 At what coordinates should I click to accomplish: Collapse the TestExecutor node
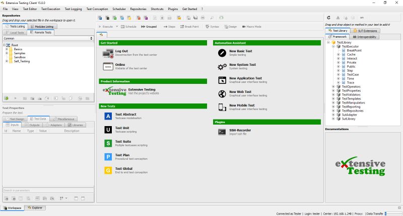(x=333, y=46)
